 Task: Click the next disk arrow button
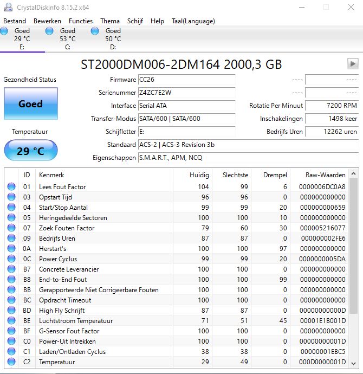353,63
